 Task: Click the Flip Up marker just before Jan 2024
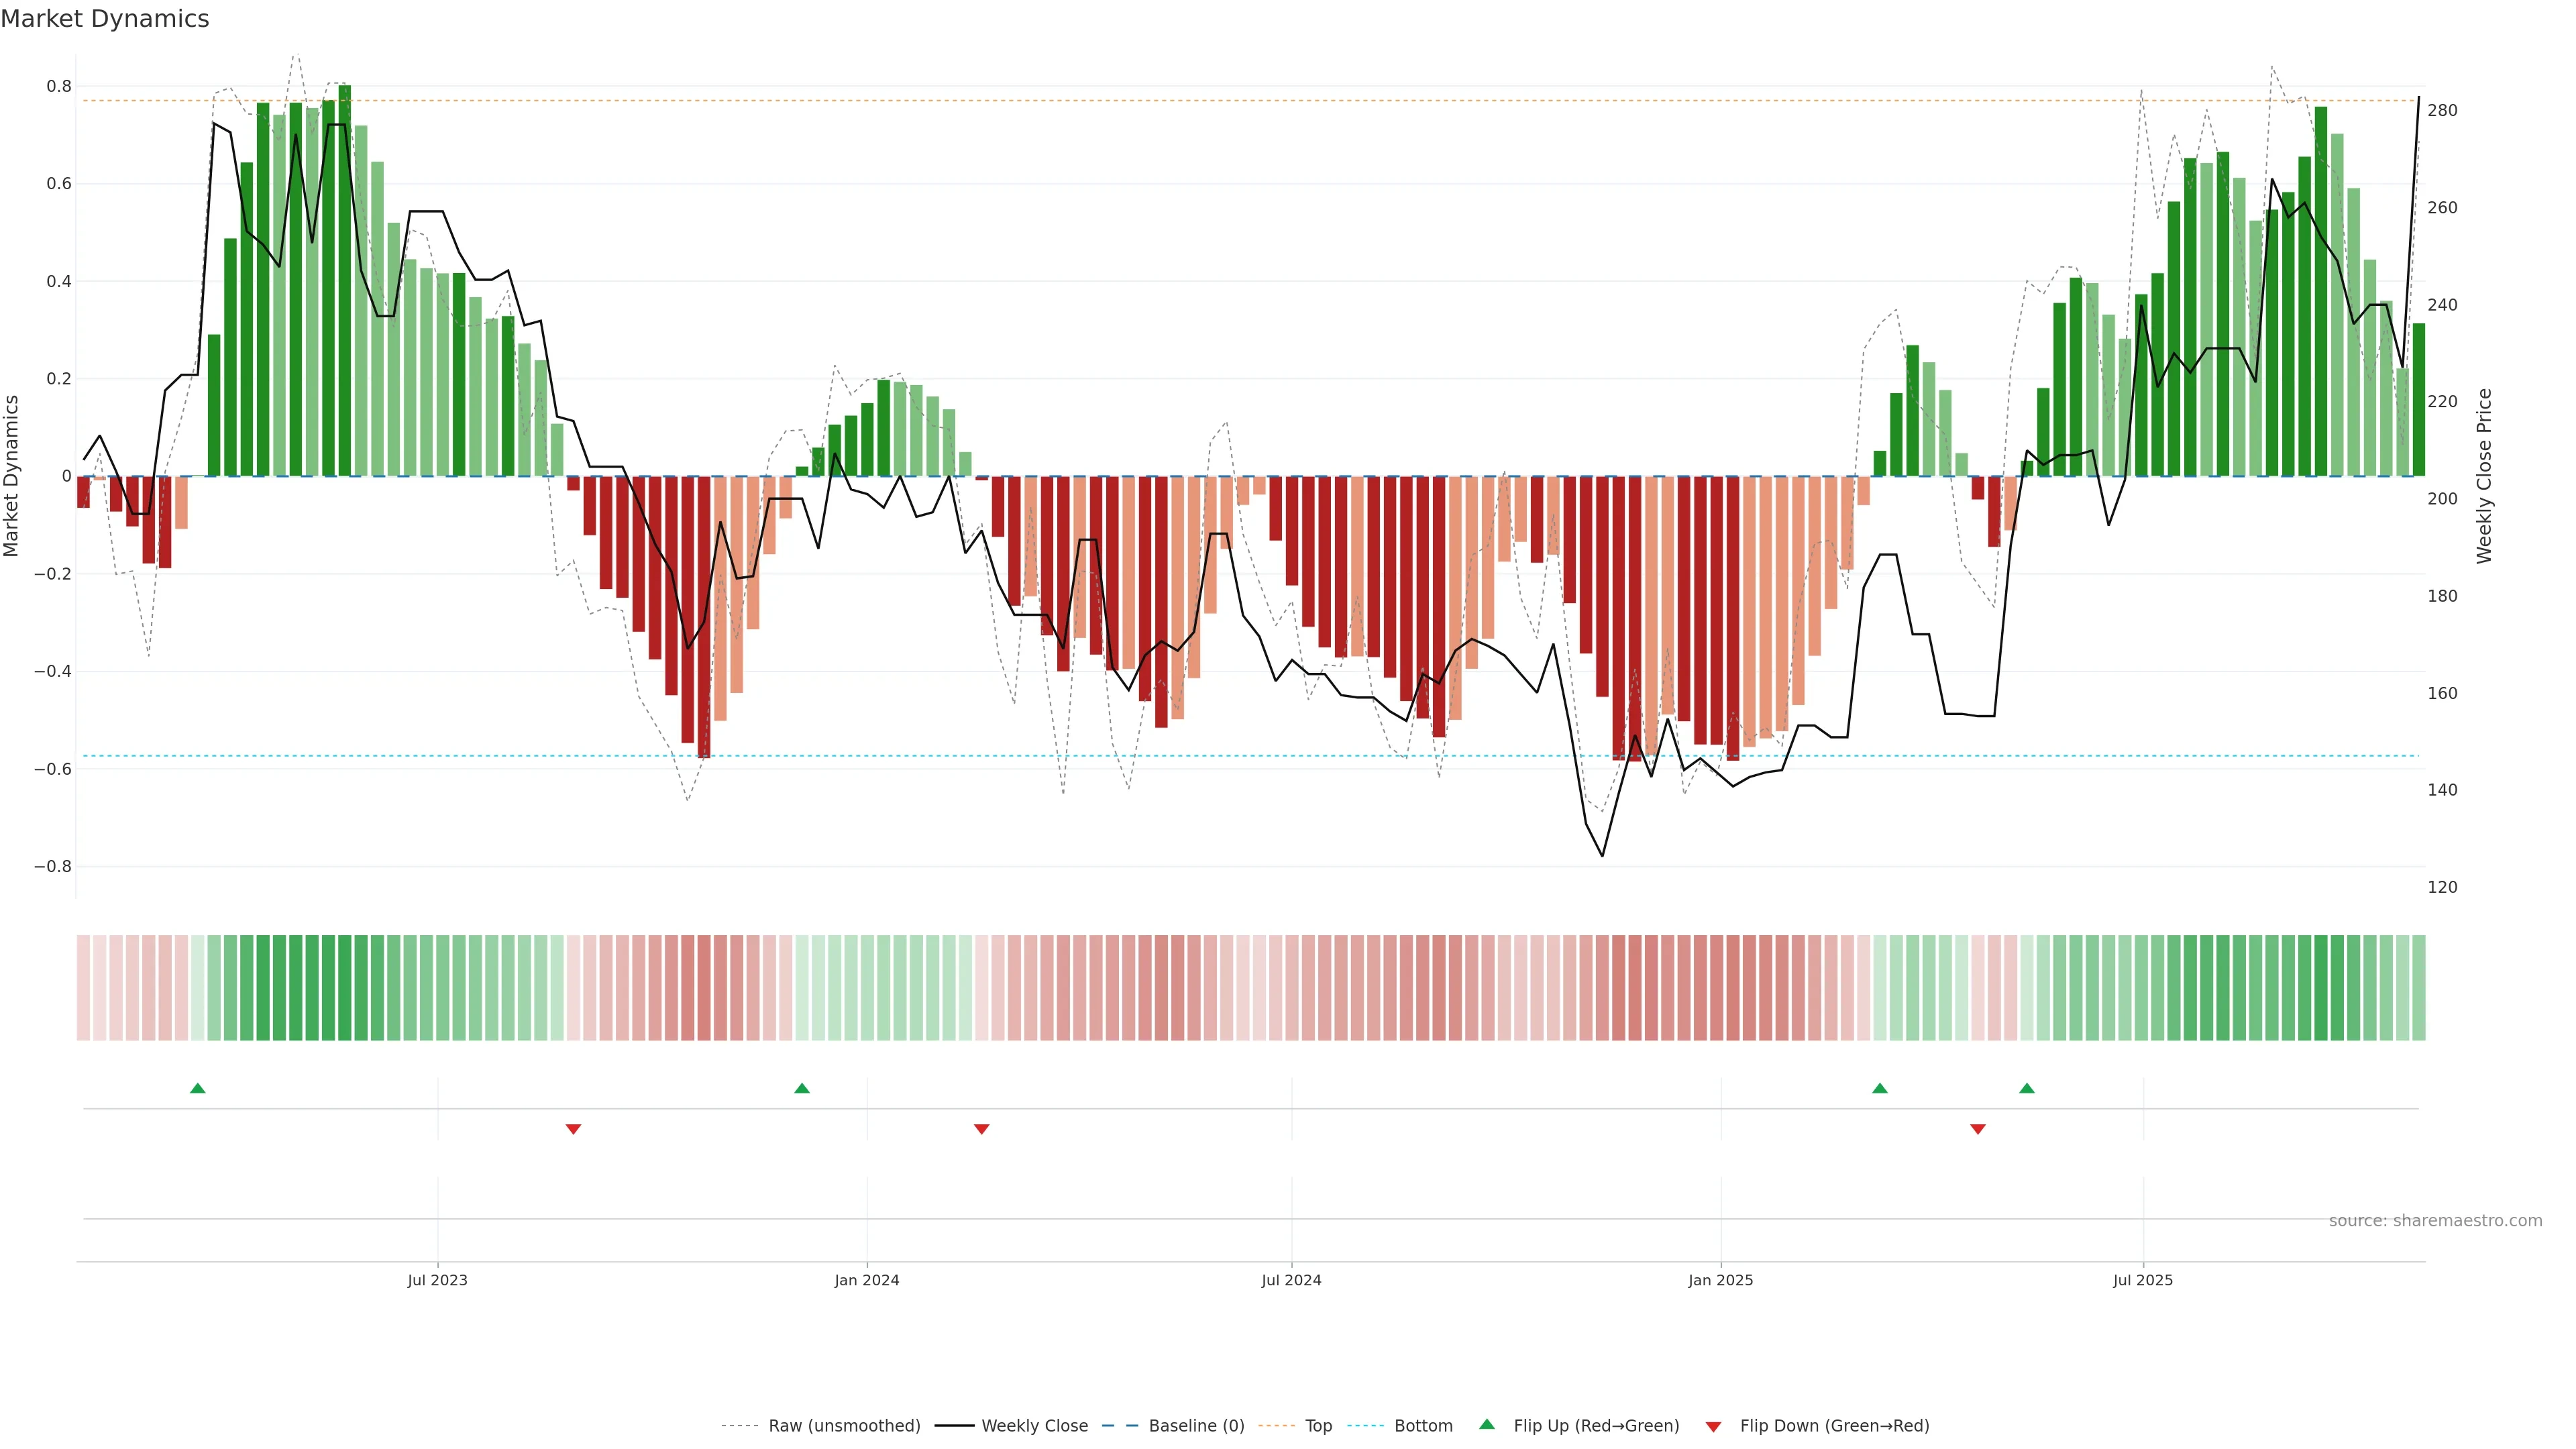802,1088
